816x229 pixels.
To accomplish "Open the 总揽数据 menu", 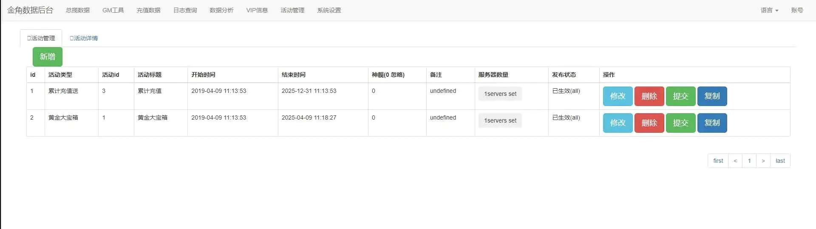I will [78, 10].
